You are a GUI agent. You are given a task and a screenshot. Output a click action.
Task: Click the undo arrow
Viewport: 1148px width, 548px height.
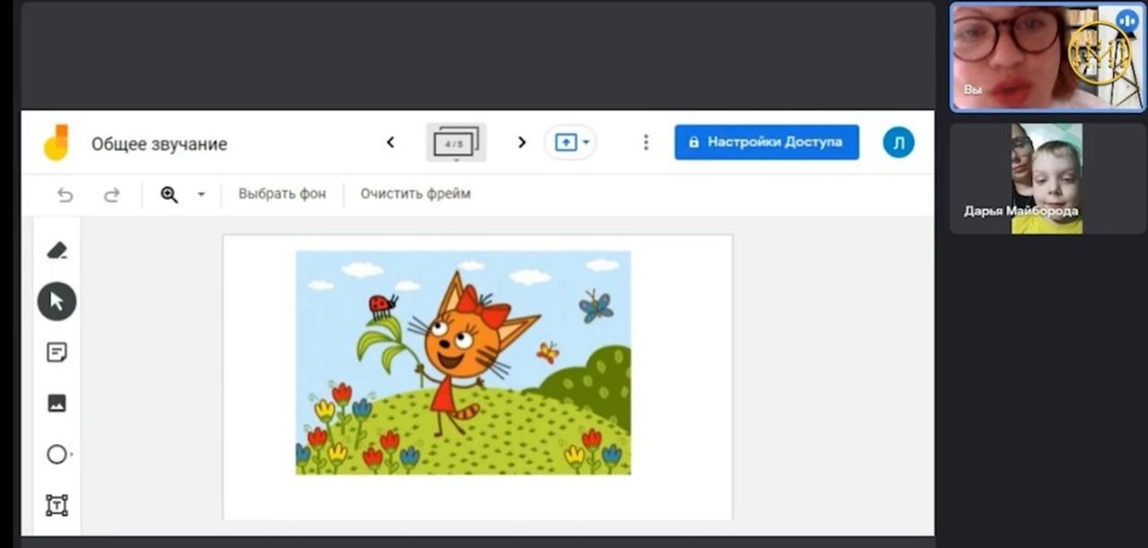[64, 195]
